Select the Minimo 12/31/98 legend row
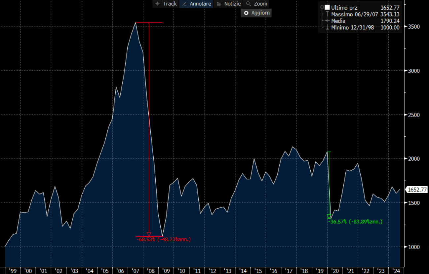The image size is (429, 274). click(x=353, y=27)
